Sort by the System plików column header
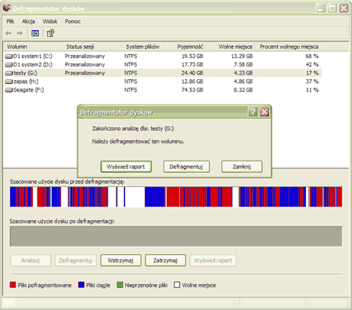This screenshot has width=352, height=310. coord(143,47)
